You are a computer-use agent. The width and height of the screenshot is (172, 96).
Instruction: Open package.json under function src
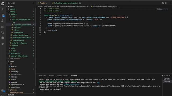pyautogui.click(x=18, y=33)
